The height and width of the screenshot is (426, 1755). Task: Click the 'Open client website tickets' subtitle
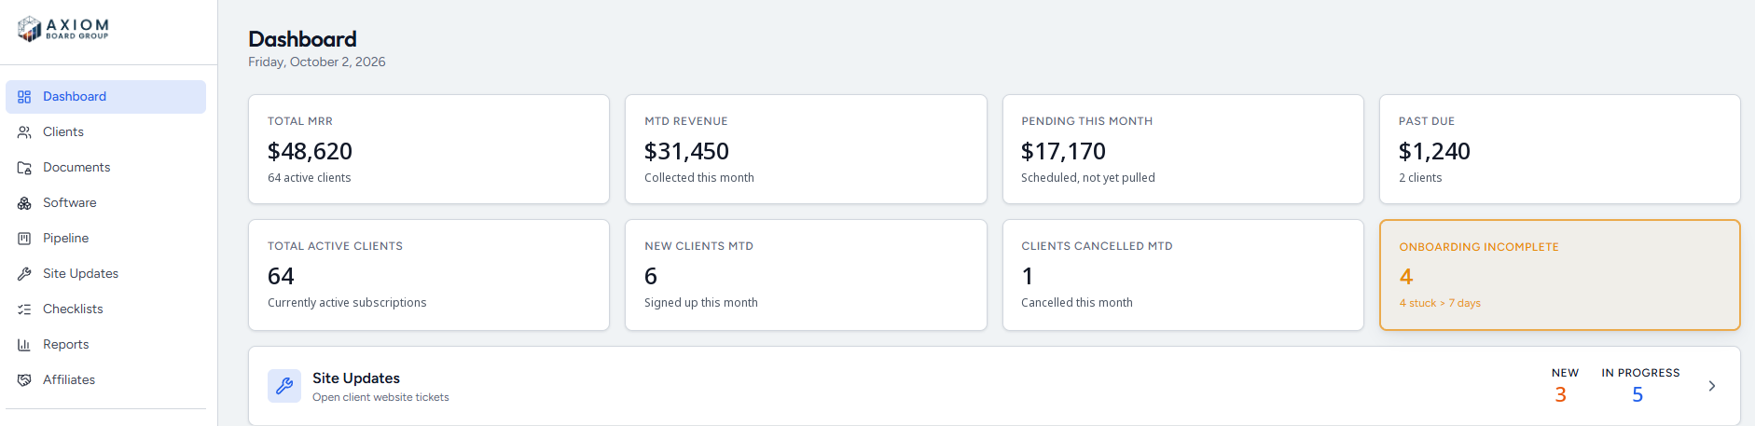click(380, 397)
